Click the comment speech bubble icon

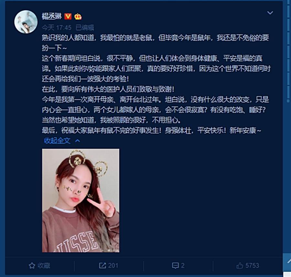coord(175,265)
